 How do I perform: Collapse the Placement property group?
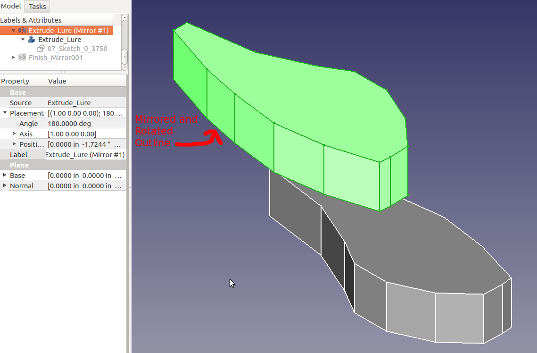(x=5, y=113)
